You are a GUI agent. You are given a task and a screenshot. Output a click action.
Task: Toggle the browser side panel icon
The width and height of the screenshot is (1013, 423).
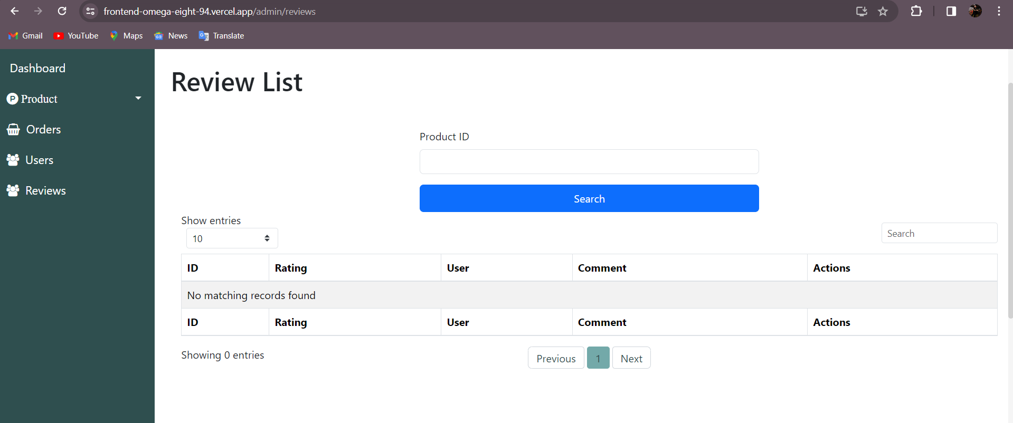(951, 11)
